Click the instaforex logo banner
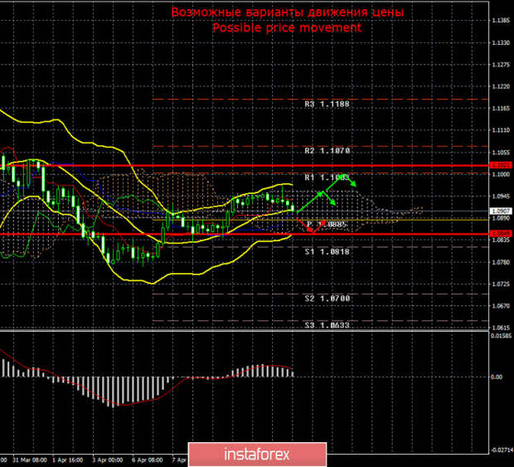Image resolution: width=514 pixels, height=467 pixels. tap(257, 455)
